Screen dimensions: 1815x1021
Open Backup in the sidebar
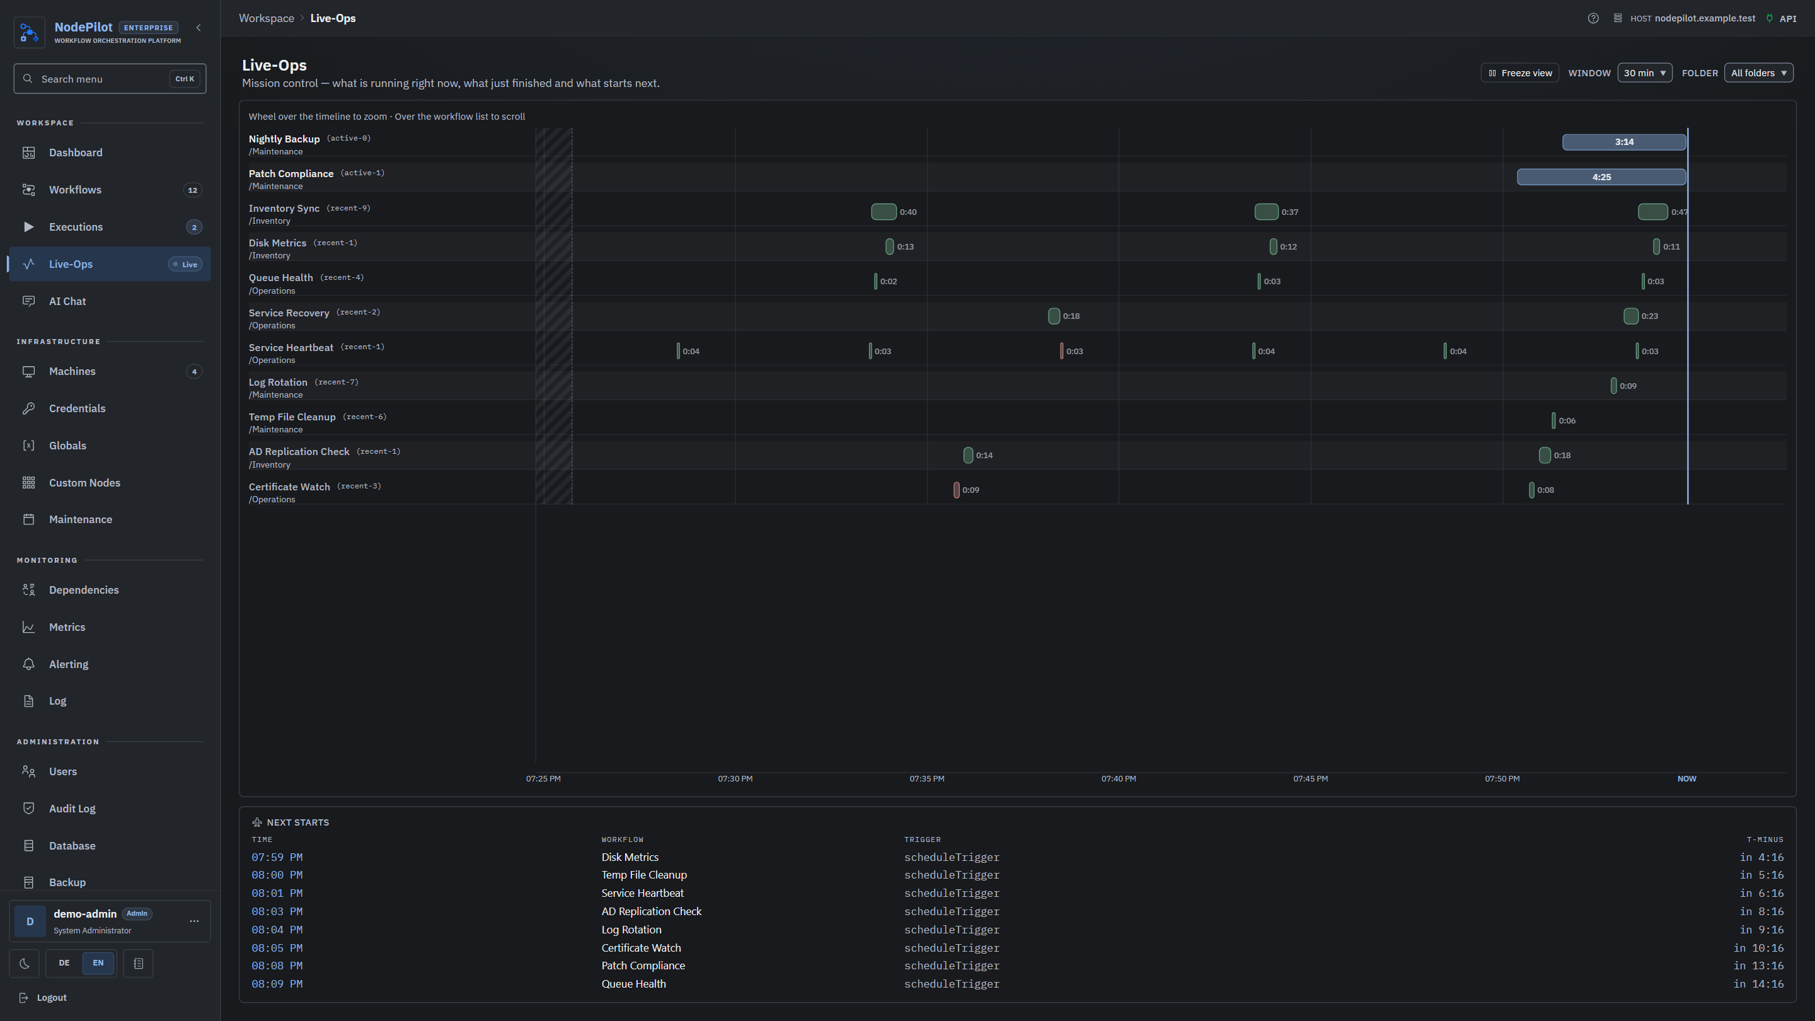[110, 883]
